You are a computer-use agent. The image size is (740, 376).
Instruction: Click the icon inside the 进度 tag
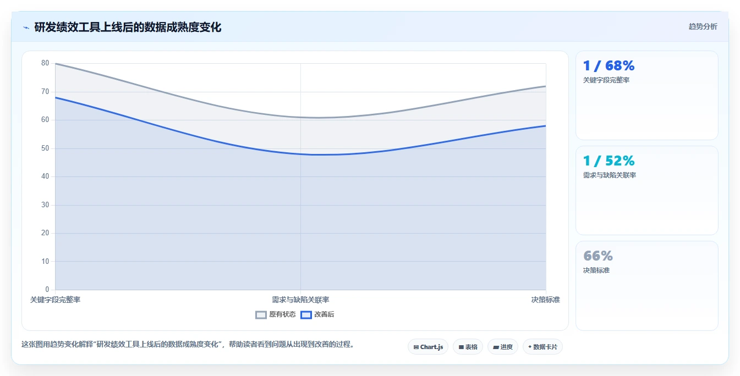tap(496, 347)
